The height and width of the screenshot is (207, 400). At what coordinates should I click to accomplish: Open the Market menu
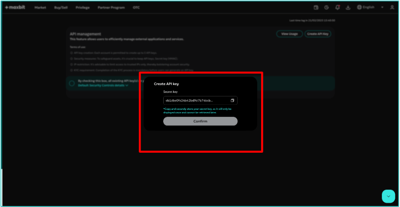click(x=40, y=7)
